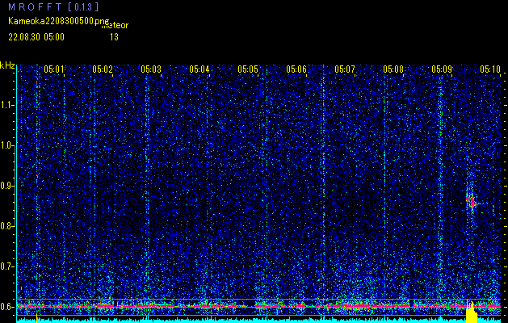Click the 05:07 time marker

(345, 69)
